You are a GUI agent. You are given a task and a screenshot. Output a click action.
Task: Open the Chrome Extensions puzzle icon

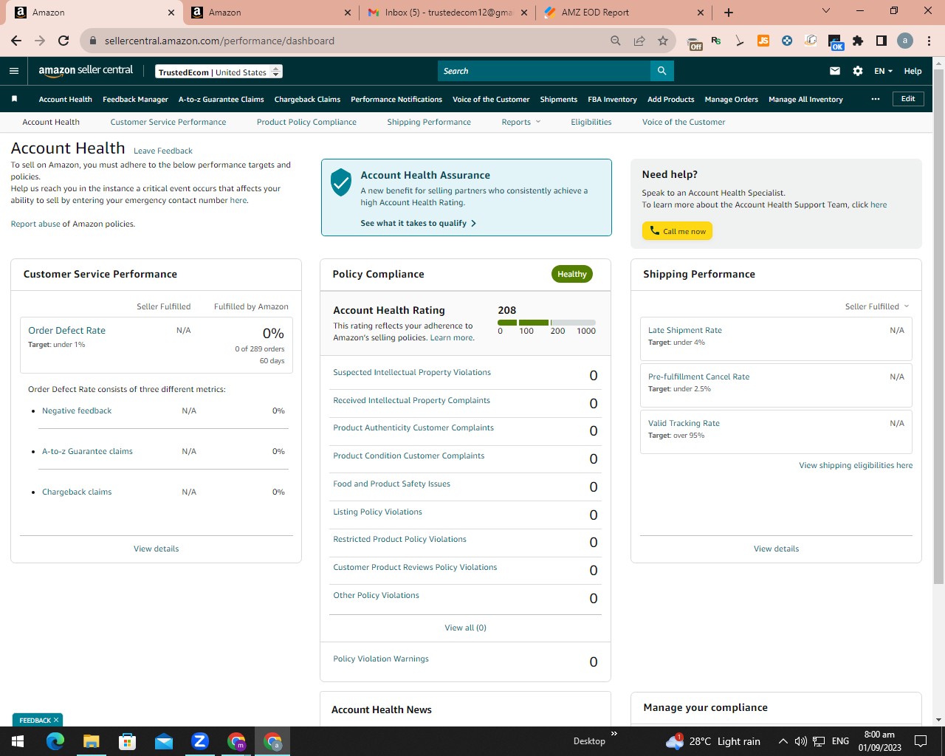tap(858, 41)
